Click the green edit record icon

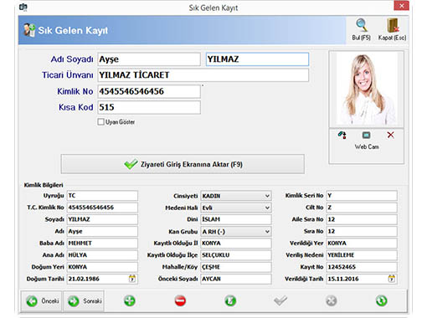[230, 300]
